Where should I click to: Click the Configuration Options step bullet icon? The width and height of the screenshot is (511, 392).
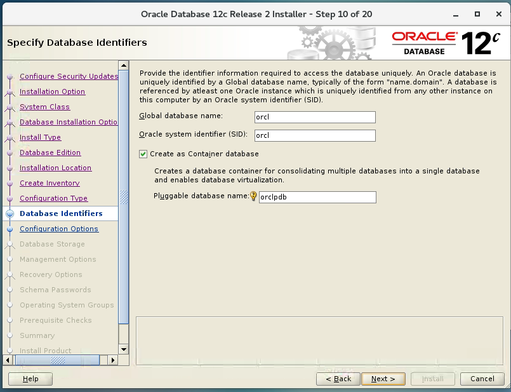(10, 229)
